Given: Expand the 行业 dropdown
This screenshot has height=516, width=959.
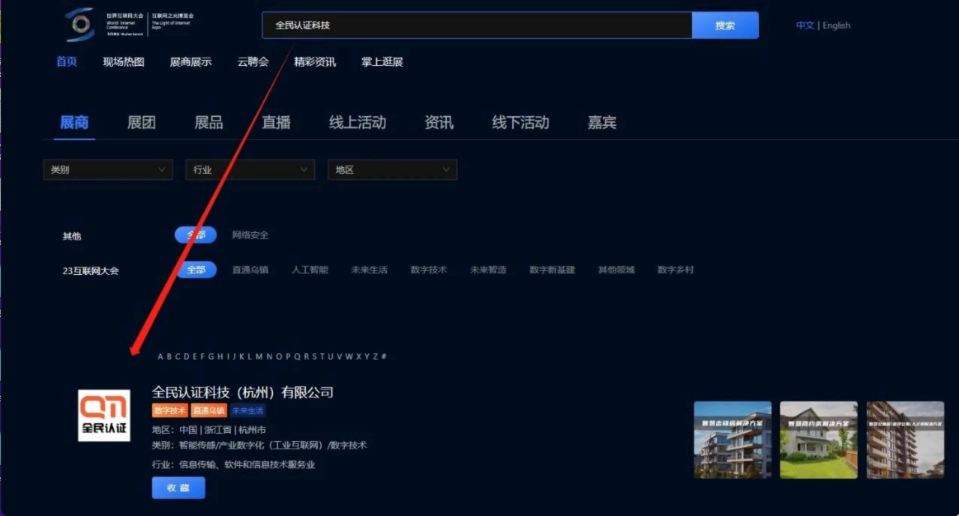Looking at the screenshot, I should (x=250, y=170).
